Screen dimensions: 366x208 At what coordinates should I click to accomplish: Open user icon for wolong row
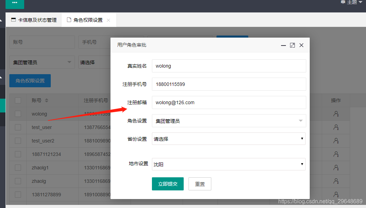click(x=336, y=114)
